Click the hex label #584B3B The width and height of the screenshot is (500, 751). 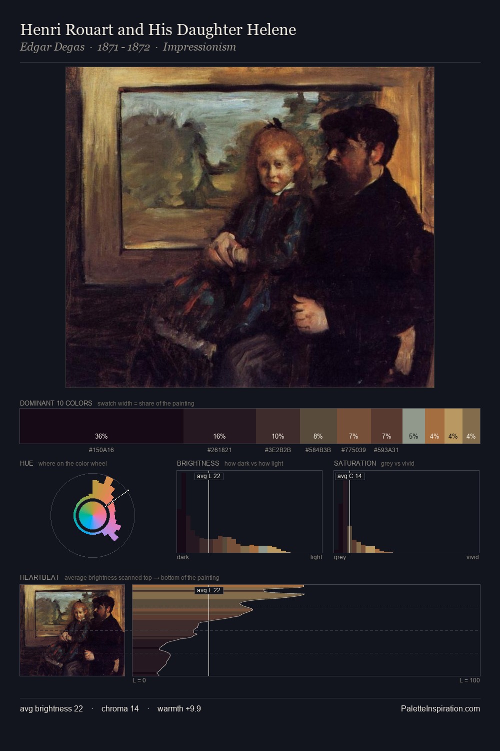coord(318,450)
